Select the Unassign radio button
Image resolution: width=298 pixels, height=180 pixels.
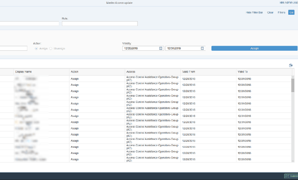[50, 49]
